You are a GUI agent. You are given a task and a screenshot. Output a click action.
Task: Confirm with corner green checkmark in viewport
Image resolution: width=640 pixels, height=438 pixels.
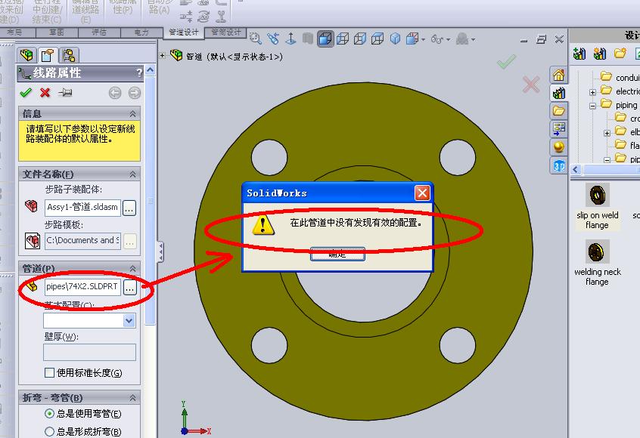507,61
